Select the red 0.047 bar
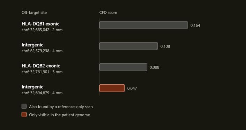This screenshot has height=130, width=246. coord(112,88)
